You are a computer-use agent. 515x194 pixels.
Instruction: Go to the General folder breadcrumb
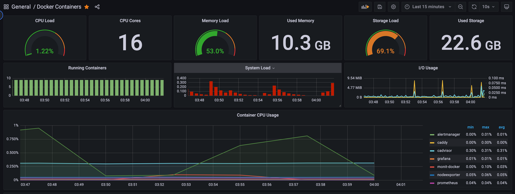21,7
